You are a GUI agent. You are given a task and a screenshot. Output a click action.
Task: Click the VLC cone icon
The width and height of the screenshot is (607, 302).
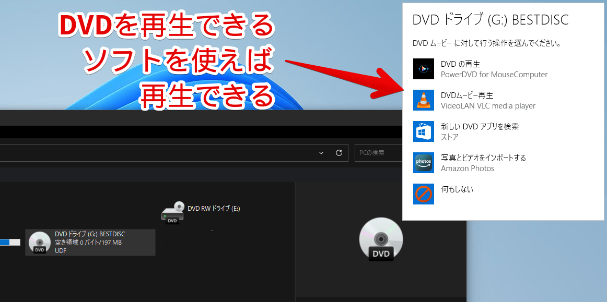tap(423, 100)
